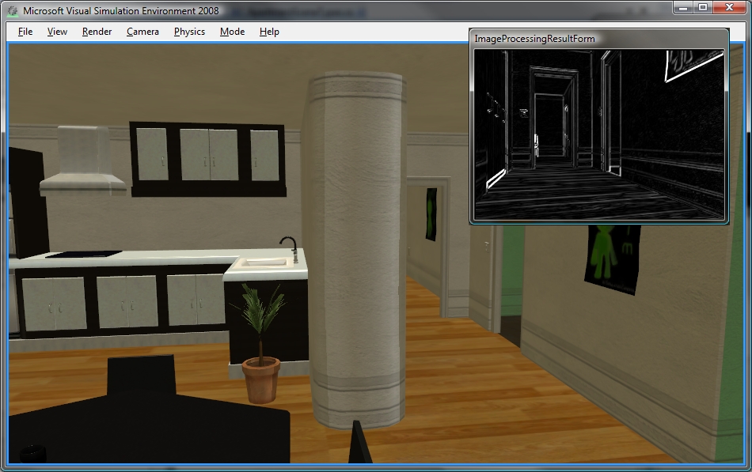The height and width of the screenshot is (472, 752).
Task: Click the edge-detection preview image
Action: pyautogui.click(x=599, y=130)
